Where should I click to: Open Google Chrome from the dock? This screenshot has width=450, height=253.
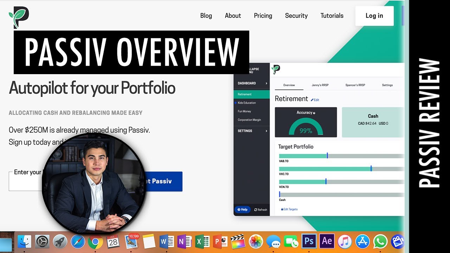(x=96, y=241)
